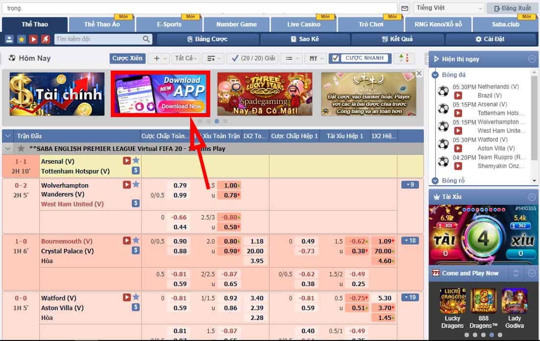540x341 pixels.
Task: Collapse the Hiện thị ngay panel
Action: pyautogui.click(x=532, y=59)
